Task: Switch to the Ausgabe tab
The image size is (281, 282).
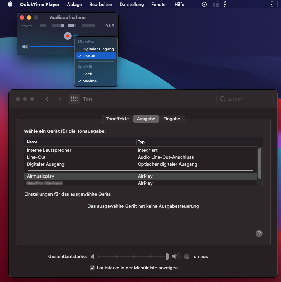Action: 146,119
